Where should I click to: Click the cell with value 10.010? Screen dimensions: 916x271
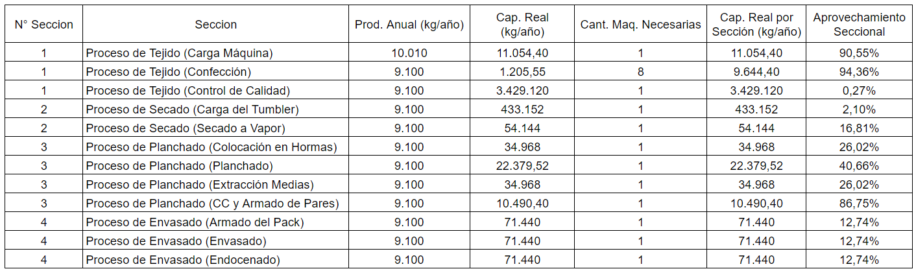point(409,53)
